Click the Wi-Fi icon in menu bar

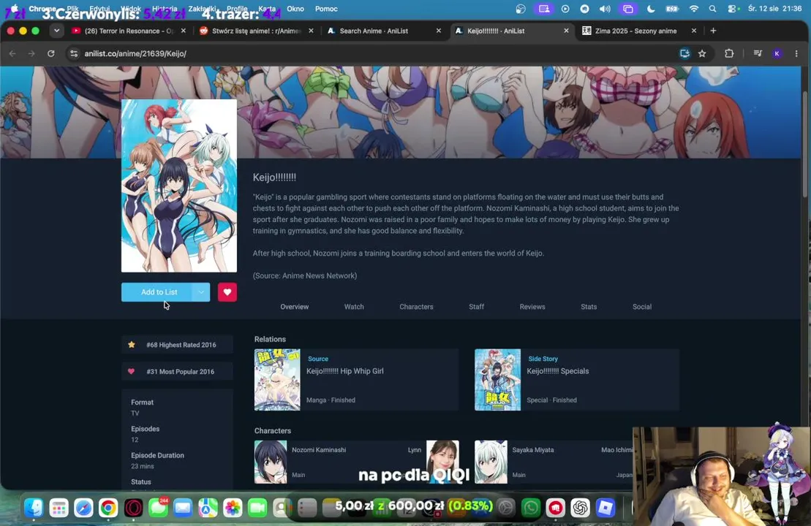click(693, 9)
